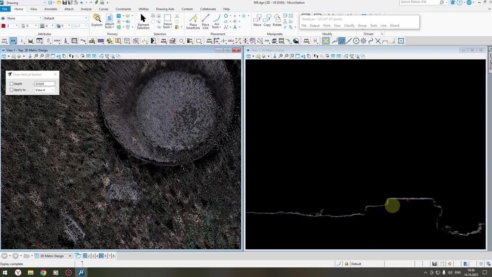Click the Cut scissors icon in Selection group

pos(177,16)
